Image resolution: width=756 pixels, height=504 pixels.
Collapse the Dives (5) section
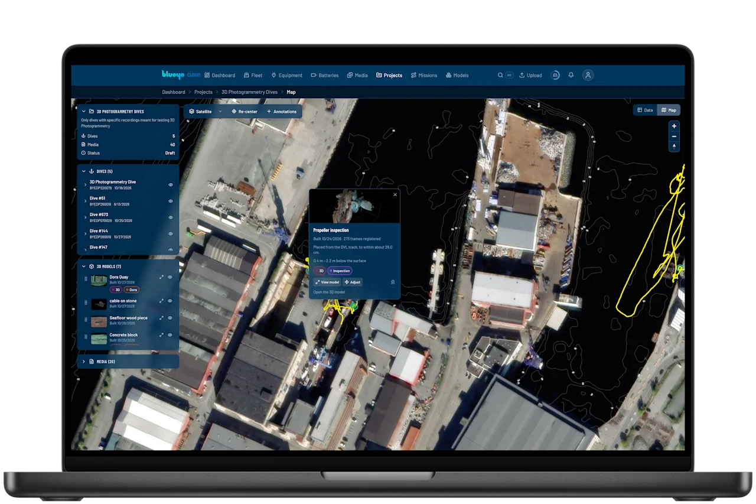click(84, 171)
